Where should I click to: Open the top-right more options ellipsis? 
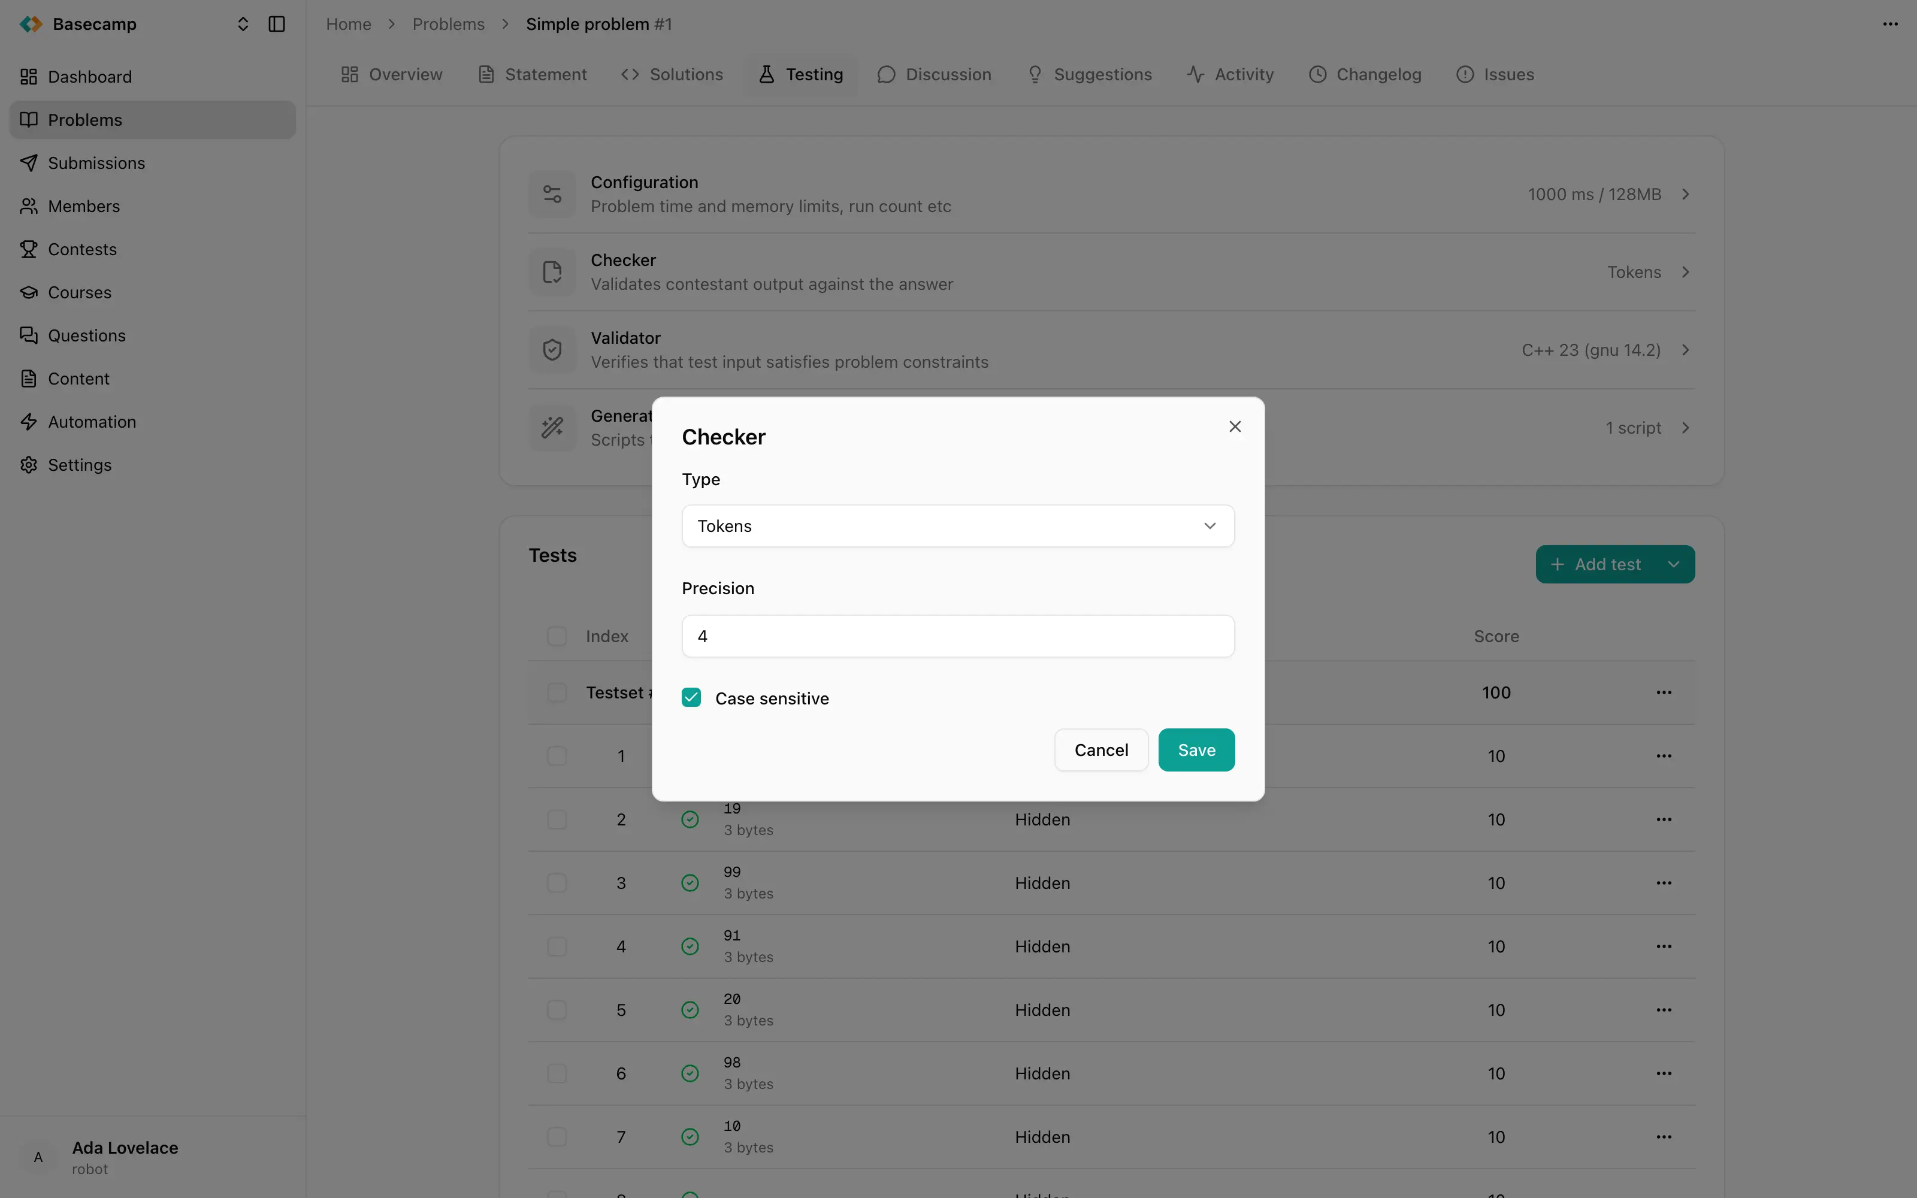[1890, 24]
